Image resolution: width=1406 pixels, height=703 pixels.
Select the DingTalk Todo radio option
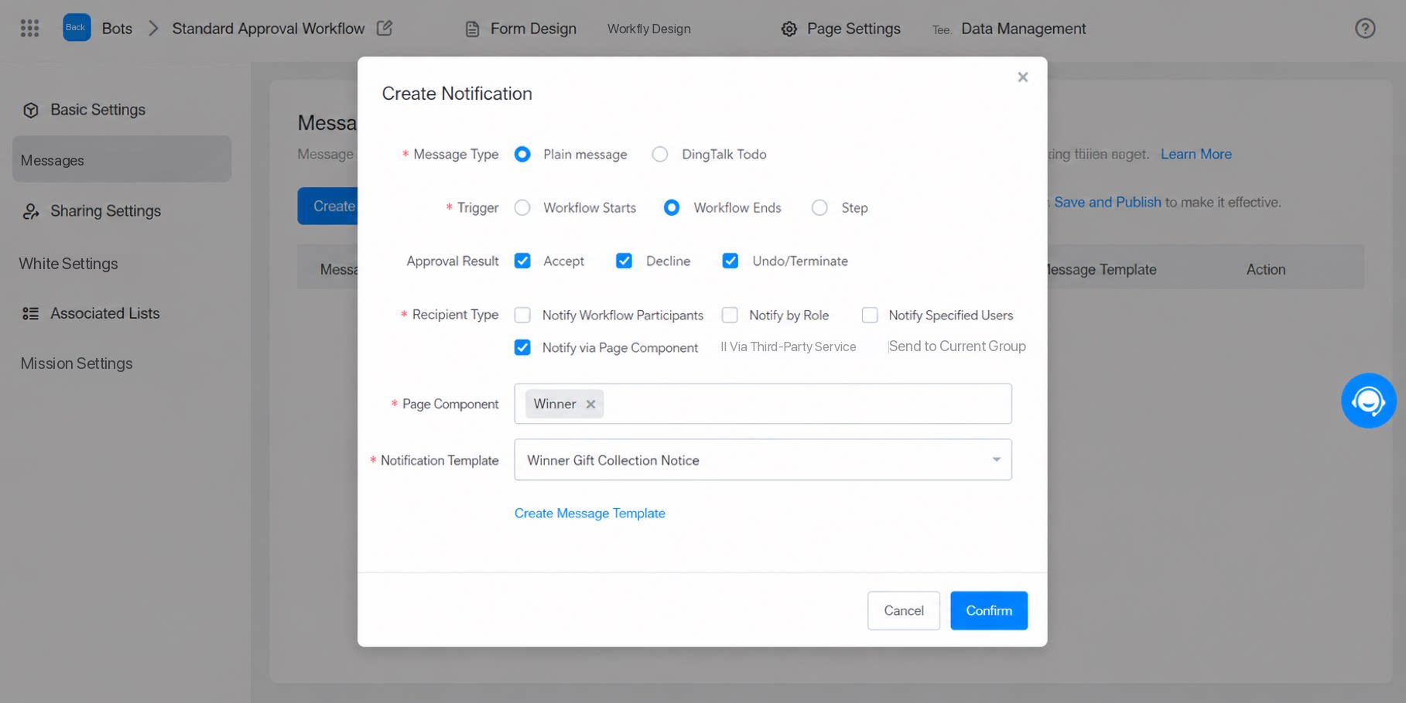[659, 154]
